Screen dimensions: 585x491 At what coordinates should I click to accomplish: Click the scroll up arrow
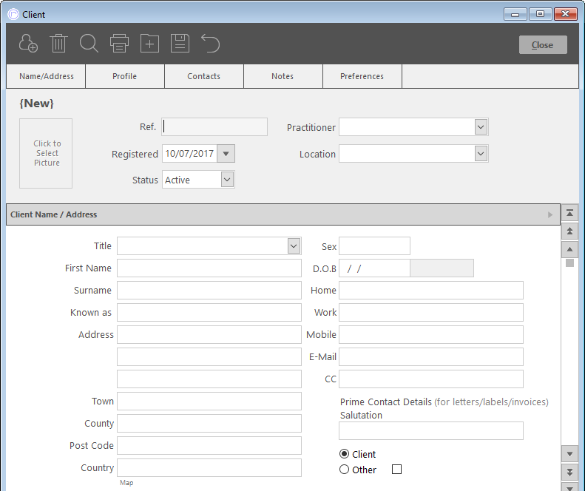(569, 249)
